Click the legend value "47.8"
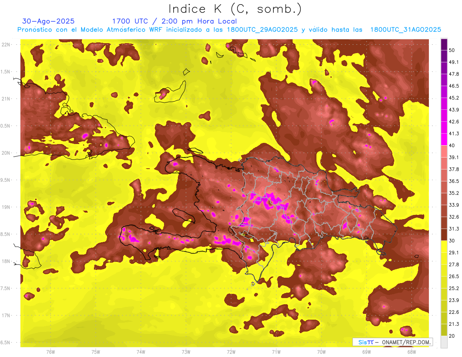Viewport: 462px width, 357px height. (454, 74)
